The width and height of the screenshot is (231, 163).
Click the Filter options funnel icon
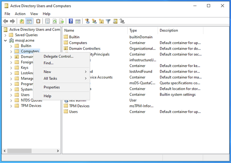(108, 21)
